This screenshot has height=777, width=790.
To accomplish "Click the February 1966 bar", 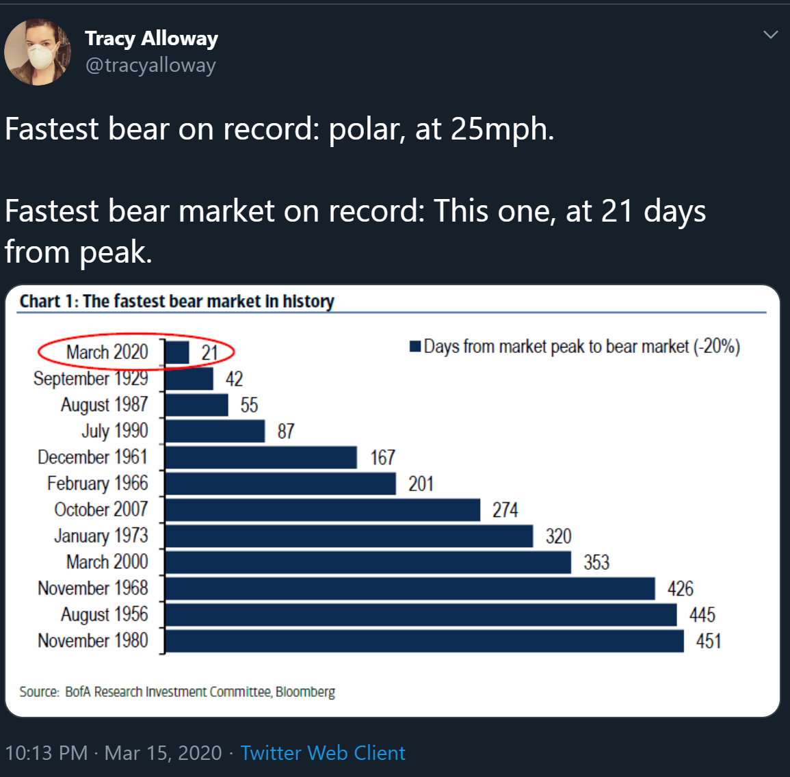I will click(280, 484).
